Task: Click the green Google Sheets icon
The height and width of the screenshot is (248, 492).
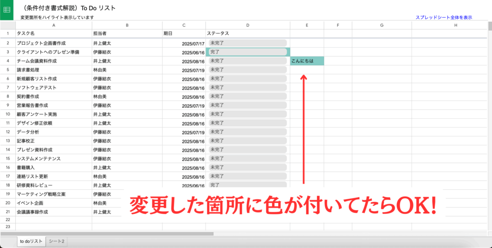Action: pyautogui.click(x=7, y=10)
